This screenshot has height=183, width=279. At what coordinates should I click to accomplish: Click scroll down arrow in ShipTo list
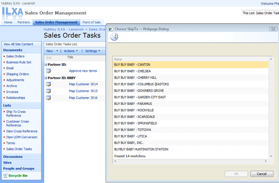[271, 156]
